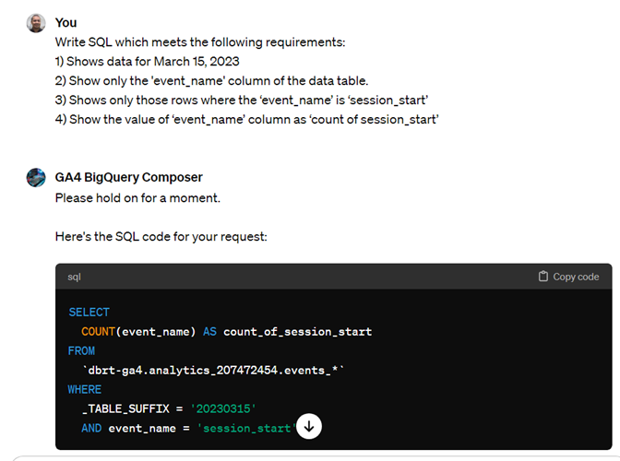Click the requirement '1) Shows data for March 15, 2023'
The height and width of the screenshot is (461, 620).
pyautogui.click(x=147, y=61)
